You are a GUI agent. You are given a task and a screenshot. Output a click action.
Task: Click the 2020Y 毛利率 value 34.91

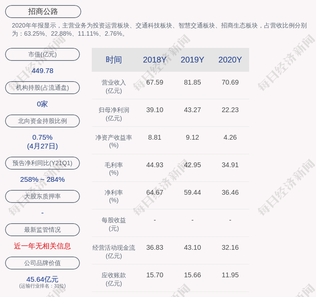(x=230, y=165)
